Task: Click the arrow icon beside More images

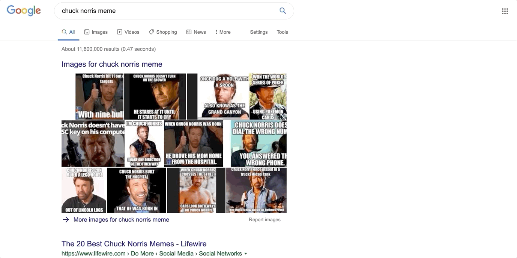Action: tap(66, 220)
